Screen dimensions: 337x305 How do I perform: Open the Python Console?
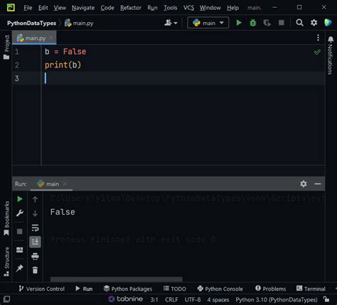pyautogui.click(x=220, y=289)
